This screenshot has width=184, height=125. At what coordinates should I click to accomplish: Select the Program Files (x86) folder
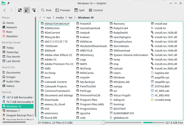point(90,104)
